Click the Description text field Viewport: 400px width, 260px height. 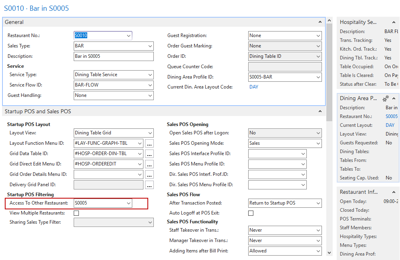(x=114, y=56)
